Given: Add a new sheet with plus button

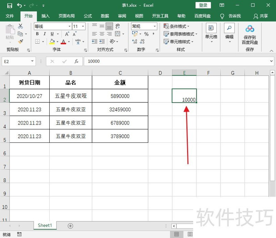Looking at the screenshot, I should point(70,226).
